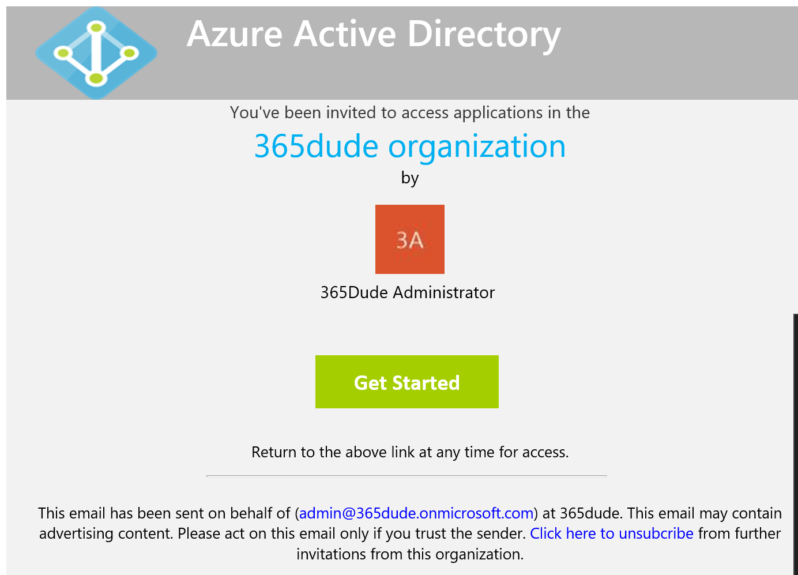Open the admin@365dude.onmicrosoft.com email link

pyautogui.click(x=416, y=513)
